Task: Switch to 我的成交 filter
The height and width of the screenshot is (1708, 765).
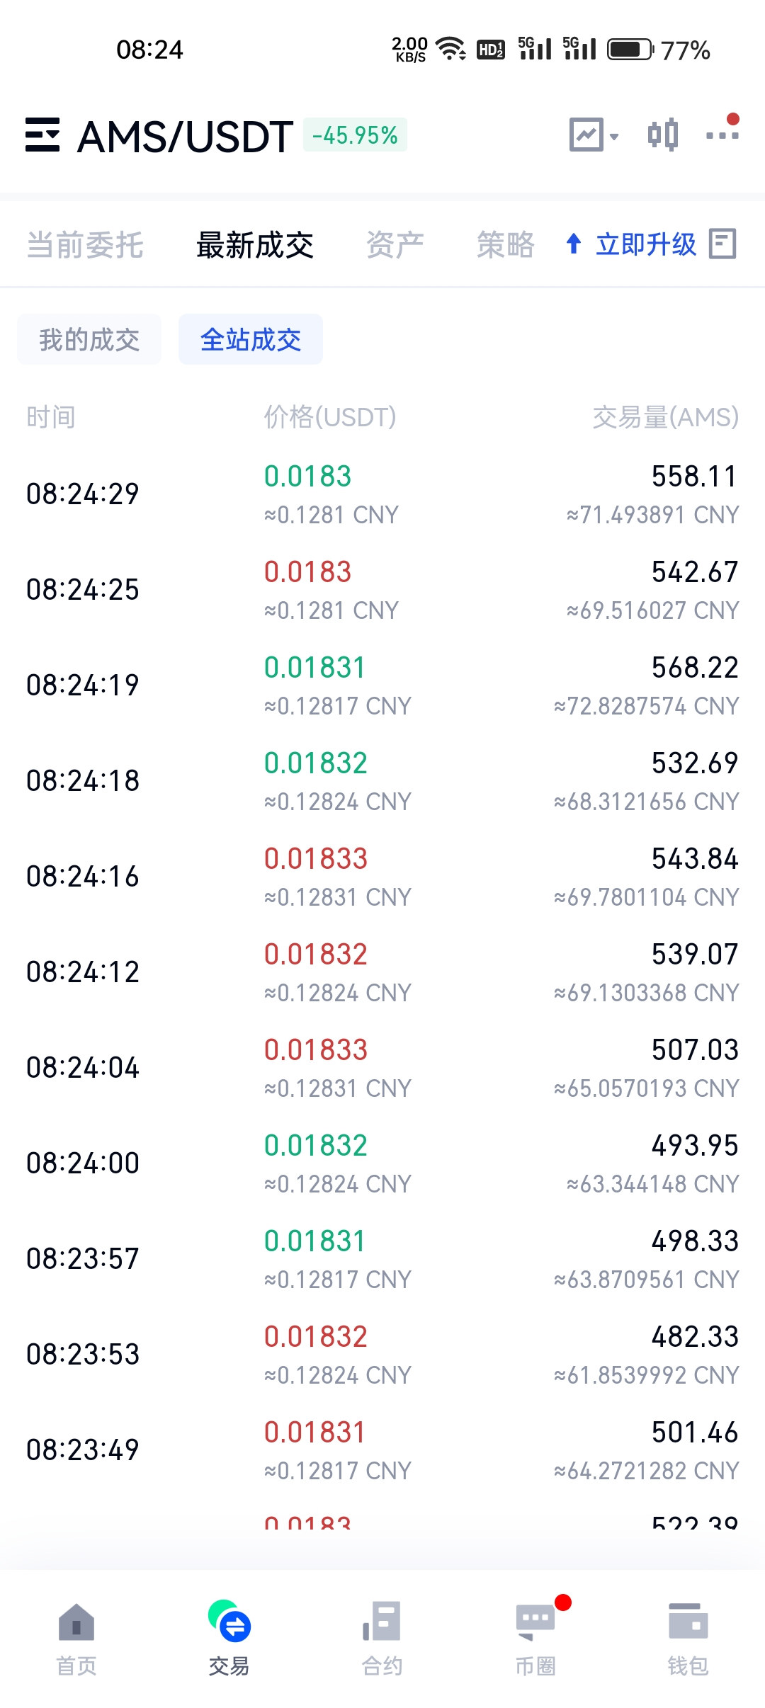Action: coord(89,340)
